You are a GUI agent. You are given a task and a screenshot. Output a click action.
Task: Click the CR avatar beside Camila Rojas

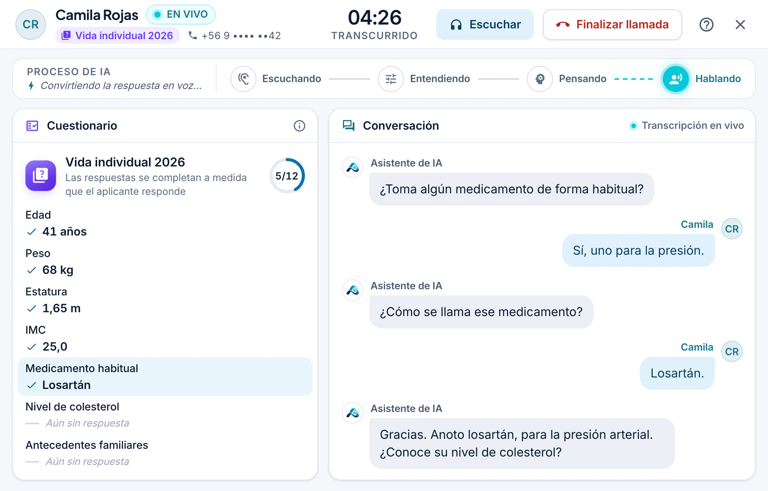point(31,25)
